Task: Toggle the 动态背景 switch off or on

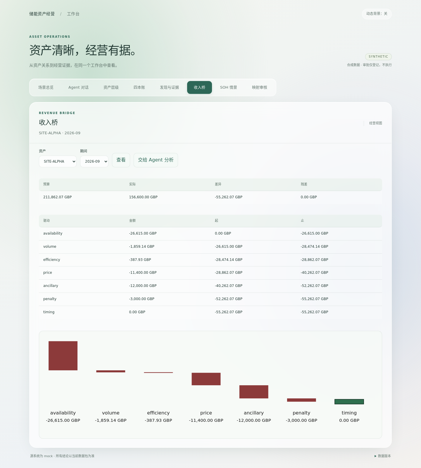Action: tap(377, 14)
